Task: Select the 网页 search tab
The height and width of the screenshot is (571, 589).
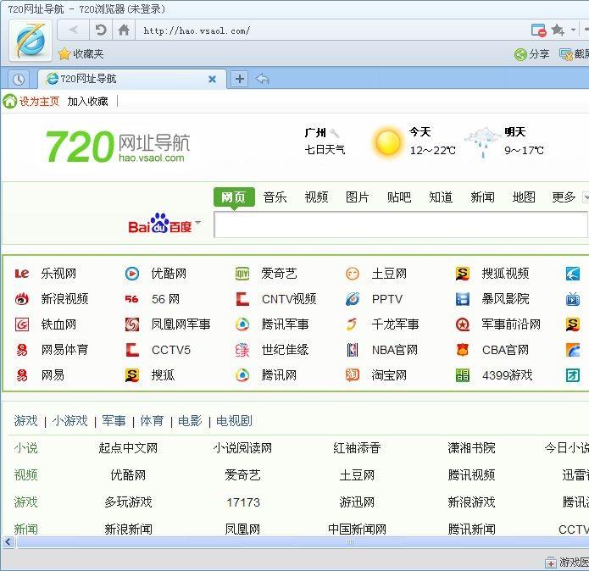Action: pyautogui.click(x=233, y=197)
